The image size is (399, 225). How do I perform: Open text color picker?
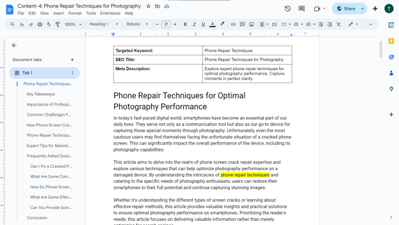(213, 24)
